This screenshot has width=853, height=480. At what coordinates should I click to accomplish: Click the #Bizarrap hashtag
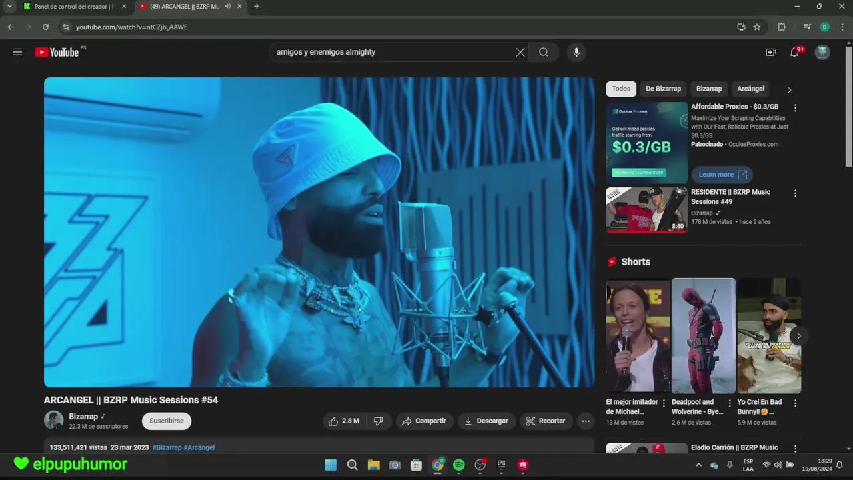tap(167, 447)
